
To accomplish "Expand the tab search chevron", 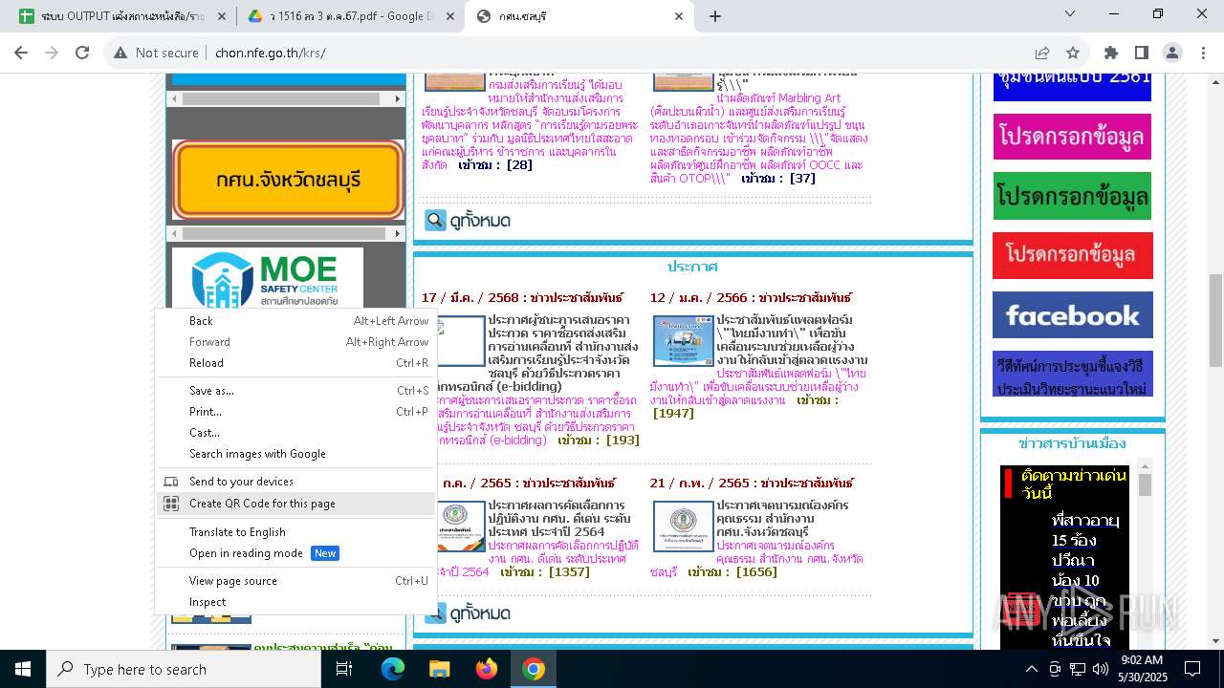I will click(1070, 14).
